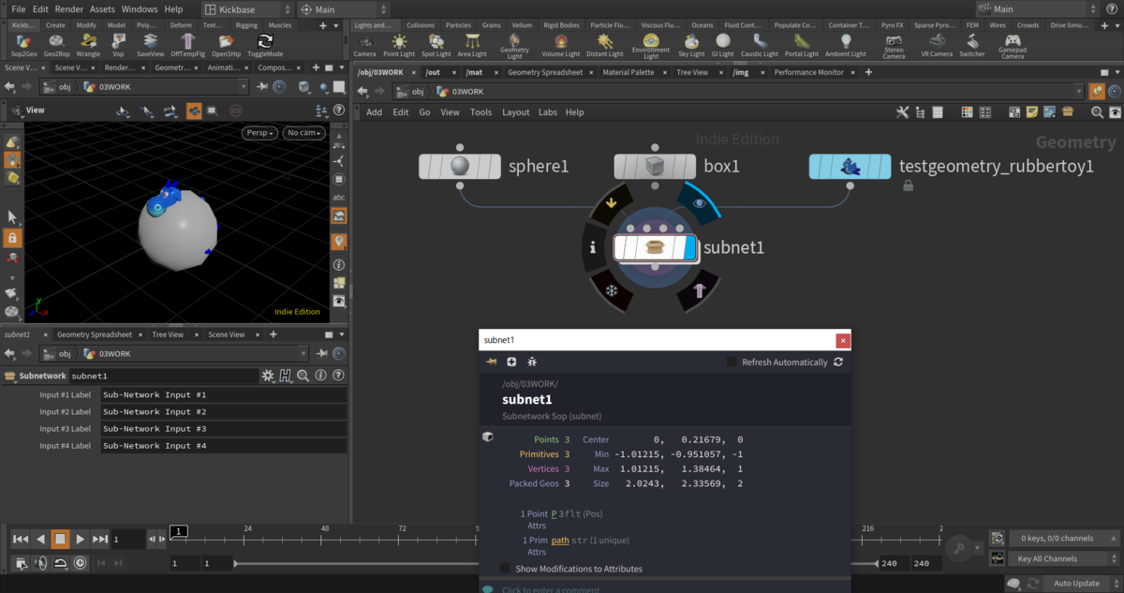
Task: Open the Pyro FX shelf tab
Action: click(892, 25)
